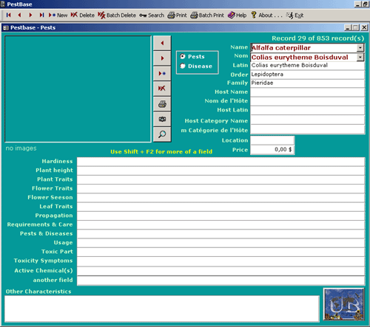Open Batch Delete from toolbar
This screenshot has width=370, height=327.
pos(117,16)
